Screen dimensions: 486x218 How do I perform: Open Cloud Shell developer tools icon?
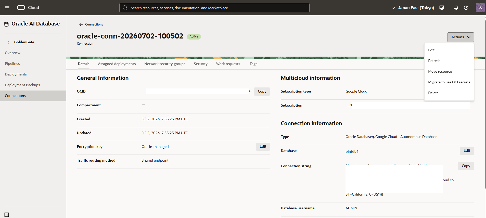tap(442, 8)
